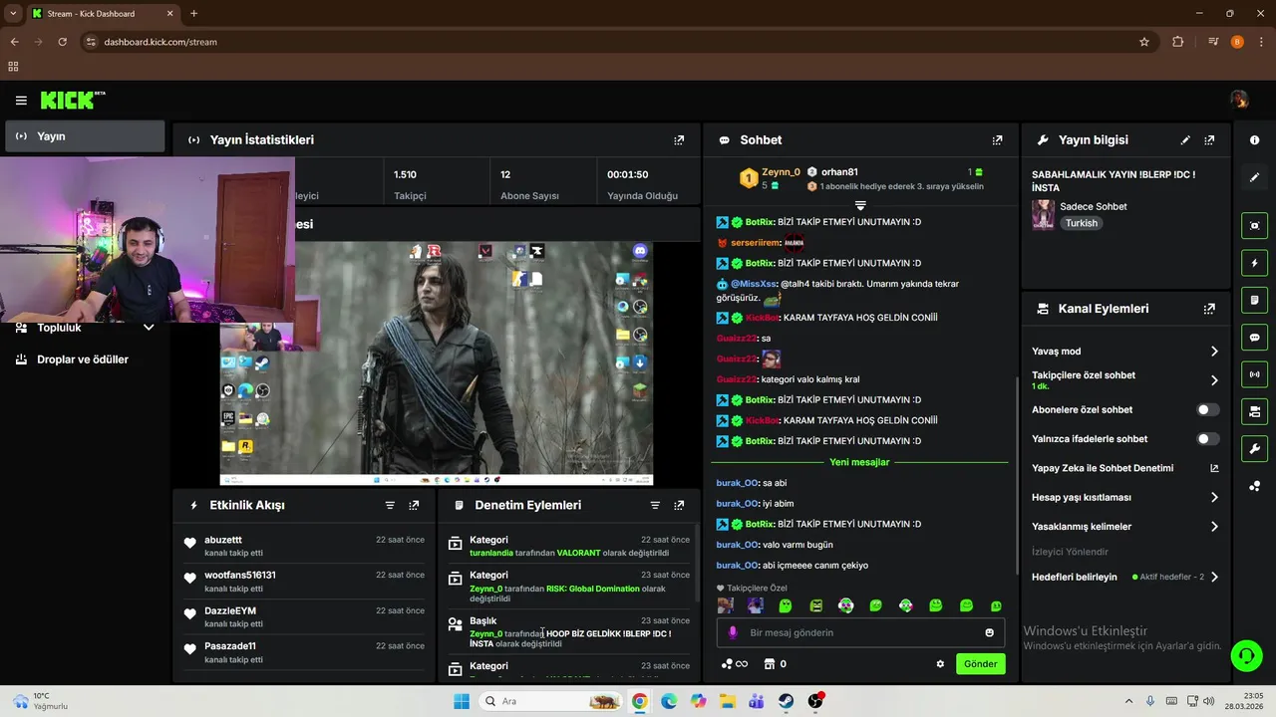
Task: Open the info icon in the right sidebar
Action: click(x=1254, y=140)
